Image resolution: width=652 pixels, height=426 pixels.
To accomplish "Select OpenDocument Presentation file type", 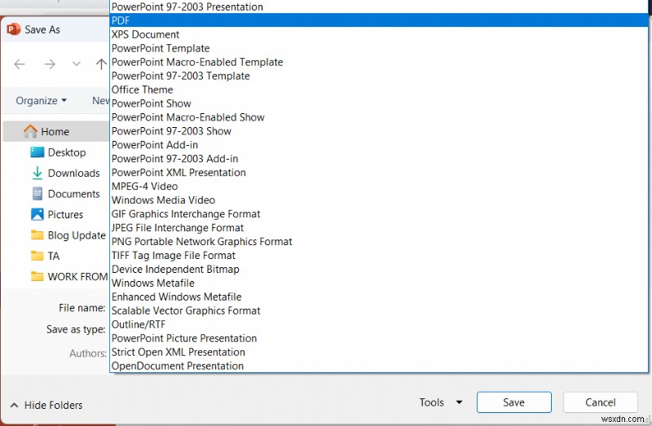I will pos(379,366).
